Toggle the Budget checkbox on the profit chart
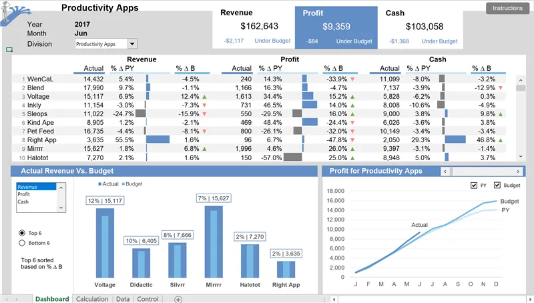Viewport: 534px width, 303px height. pyautogui.click(x=498, y=186)
